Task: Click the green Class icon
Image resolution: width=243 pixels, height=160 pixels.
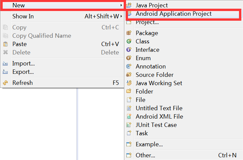Action: click(129, 41)
